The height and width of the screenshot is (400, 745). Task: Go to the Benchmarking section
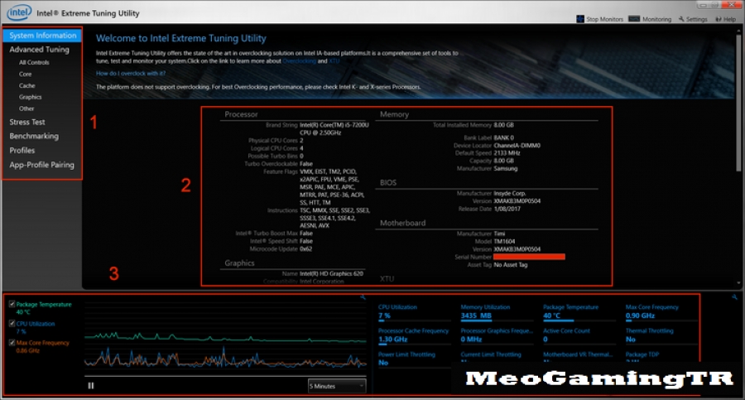34,136
